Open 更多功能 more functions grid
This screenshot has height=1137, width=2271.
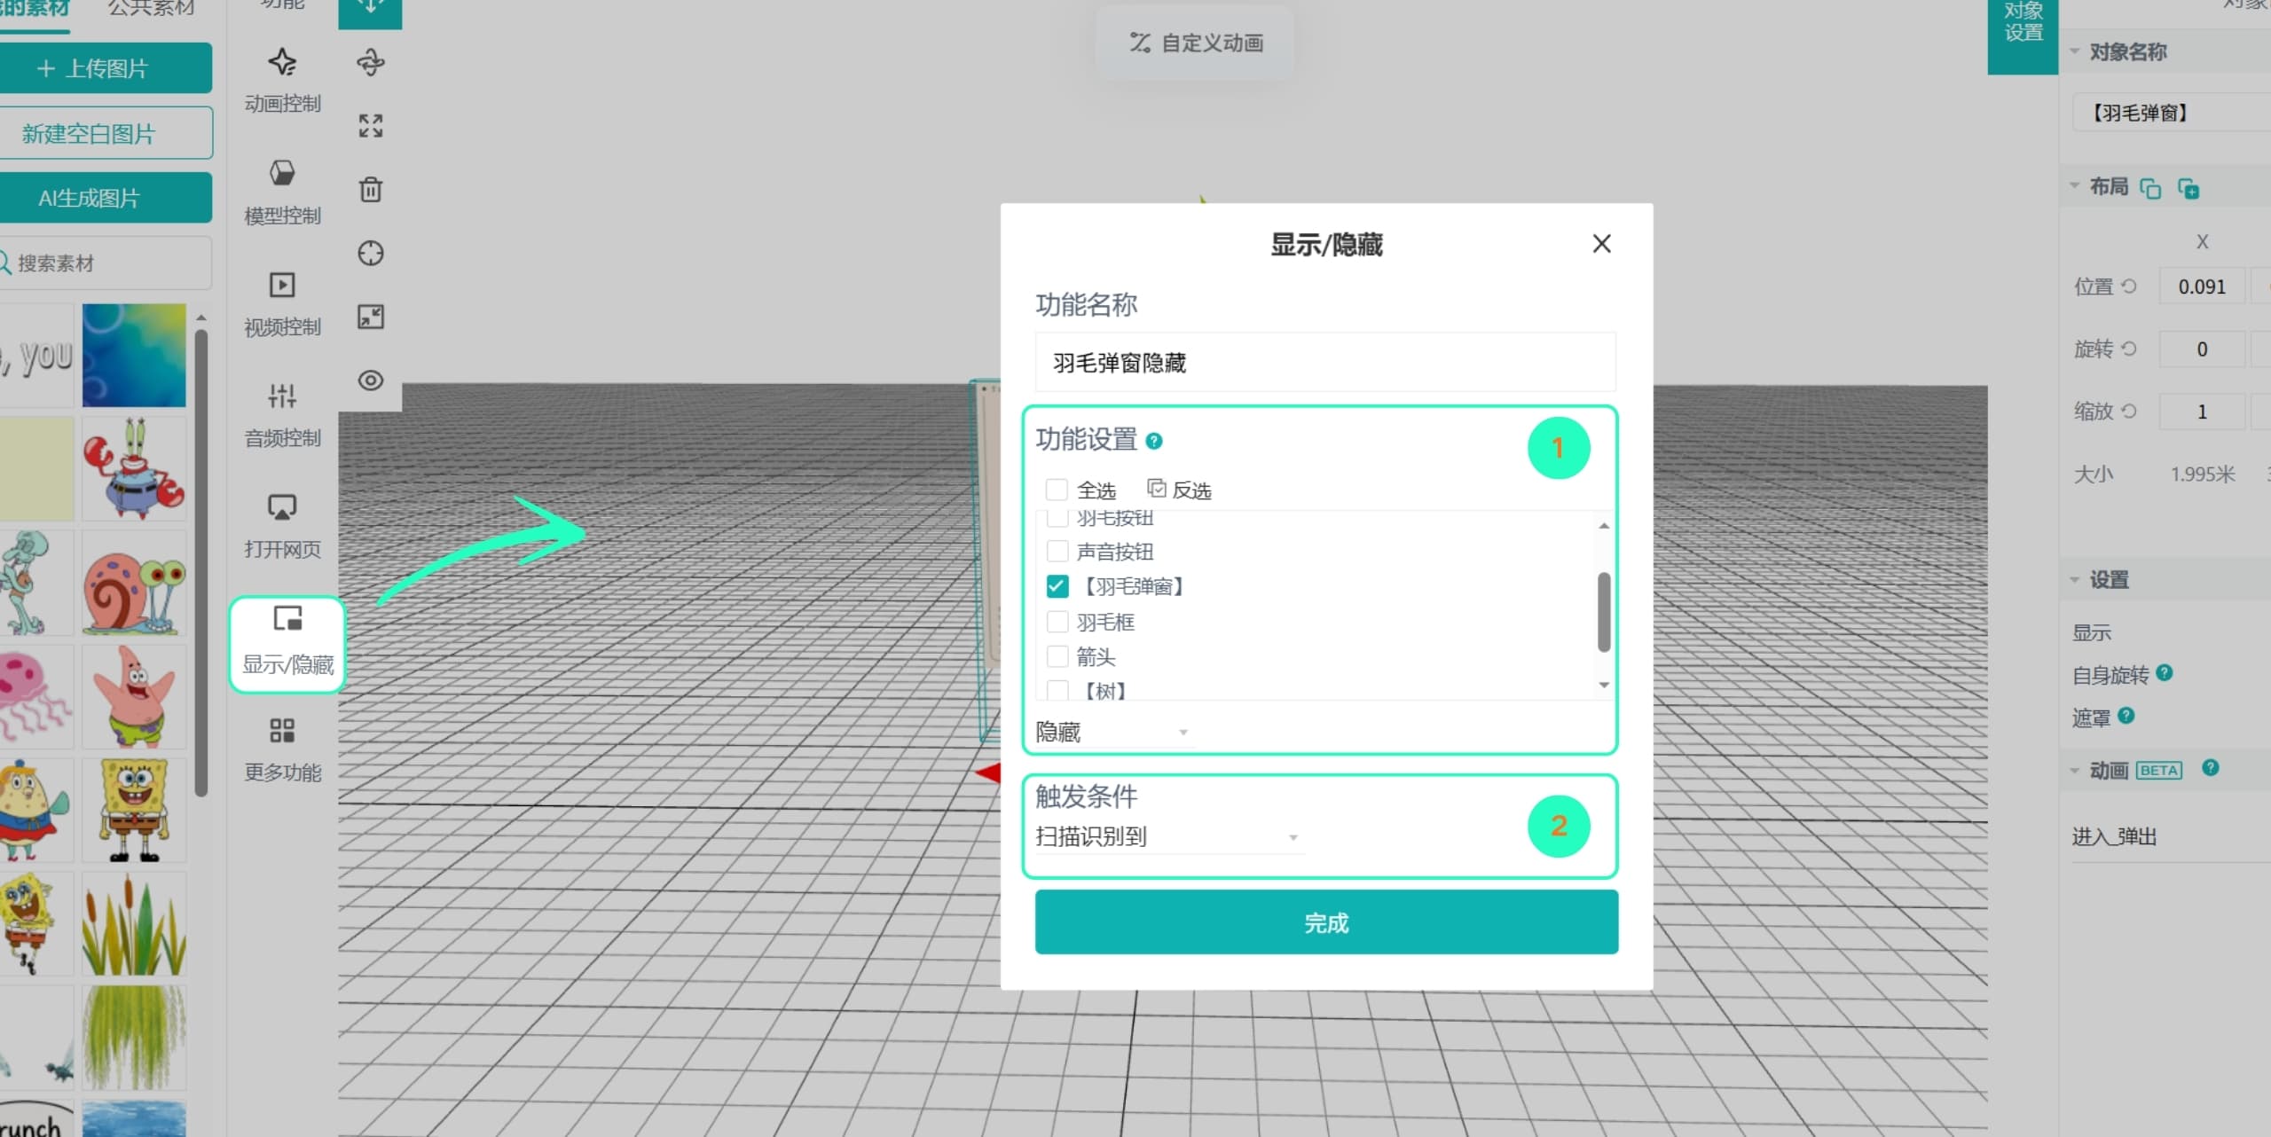tap(282, 749)
